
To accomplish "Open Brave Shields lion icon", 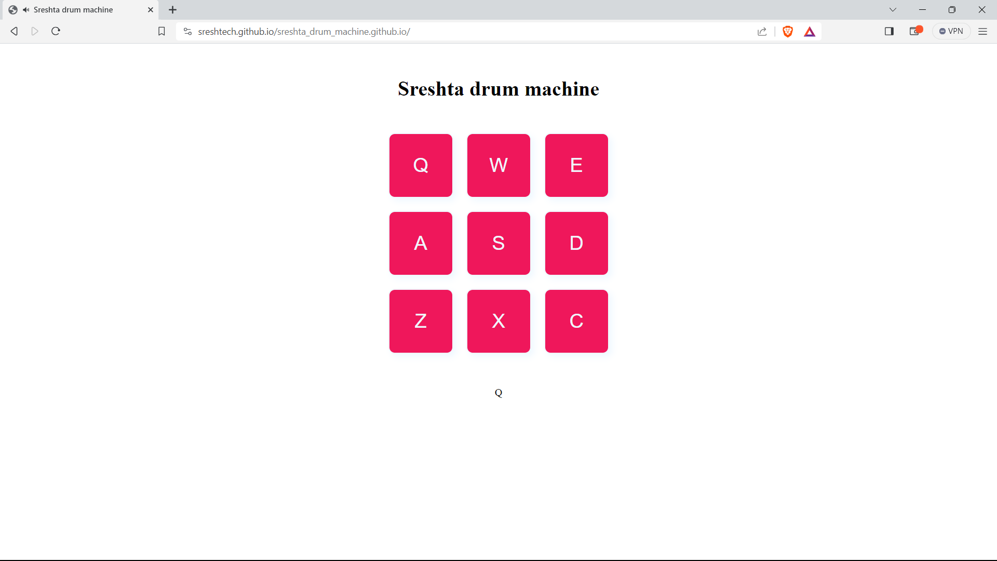I will (788, 32).
